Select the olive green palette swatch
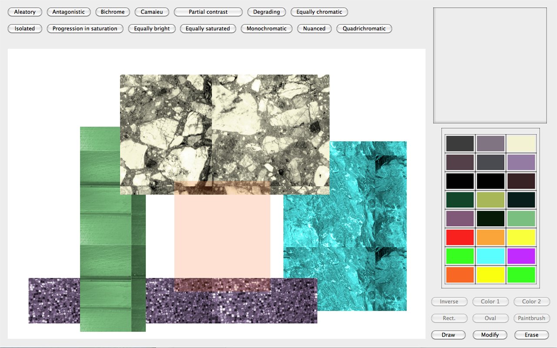The image size is (557, 348). click(490, 200)
